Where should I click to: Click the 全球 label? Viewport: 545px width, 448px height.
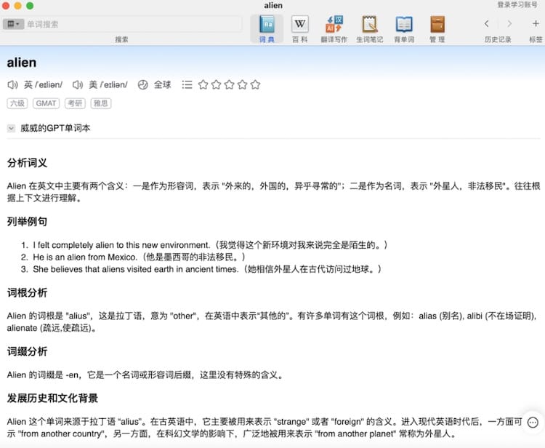pos(162,84)
